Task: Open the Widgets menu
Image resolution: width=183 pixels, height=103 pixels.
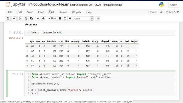Action: 76,12
